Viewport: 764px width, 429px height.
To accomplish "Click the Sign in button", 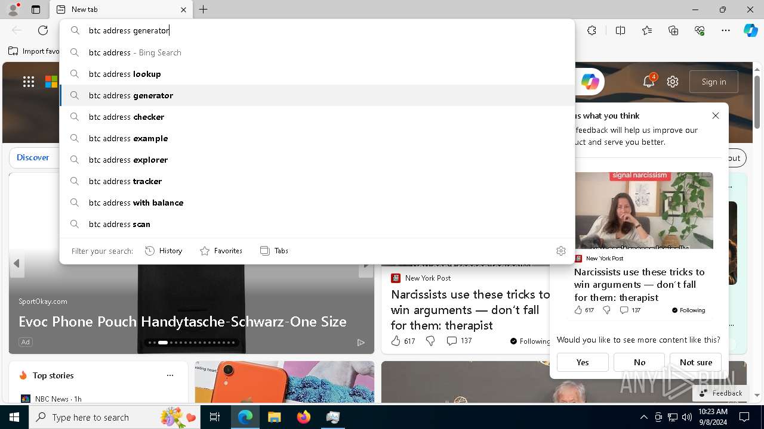I will coord(714,82).
